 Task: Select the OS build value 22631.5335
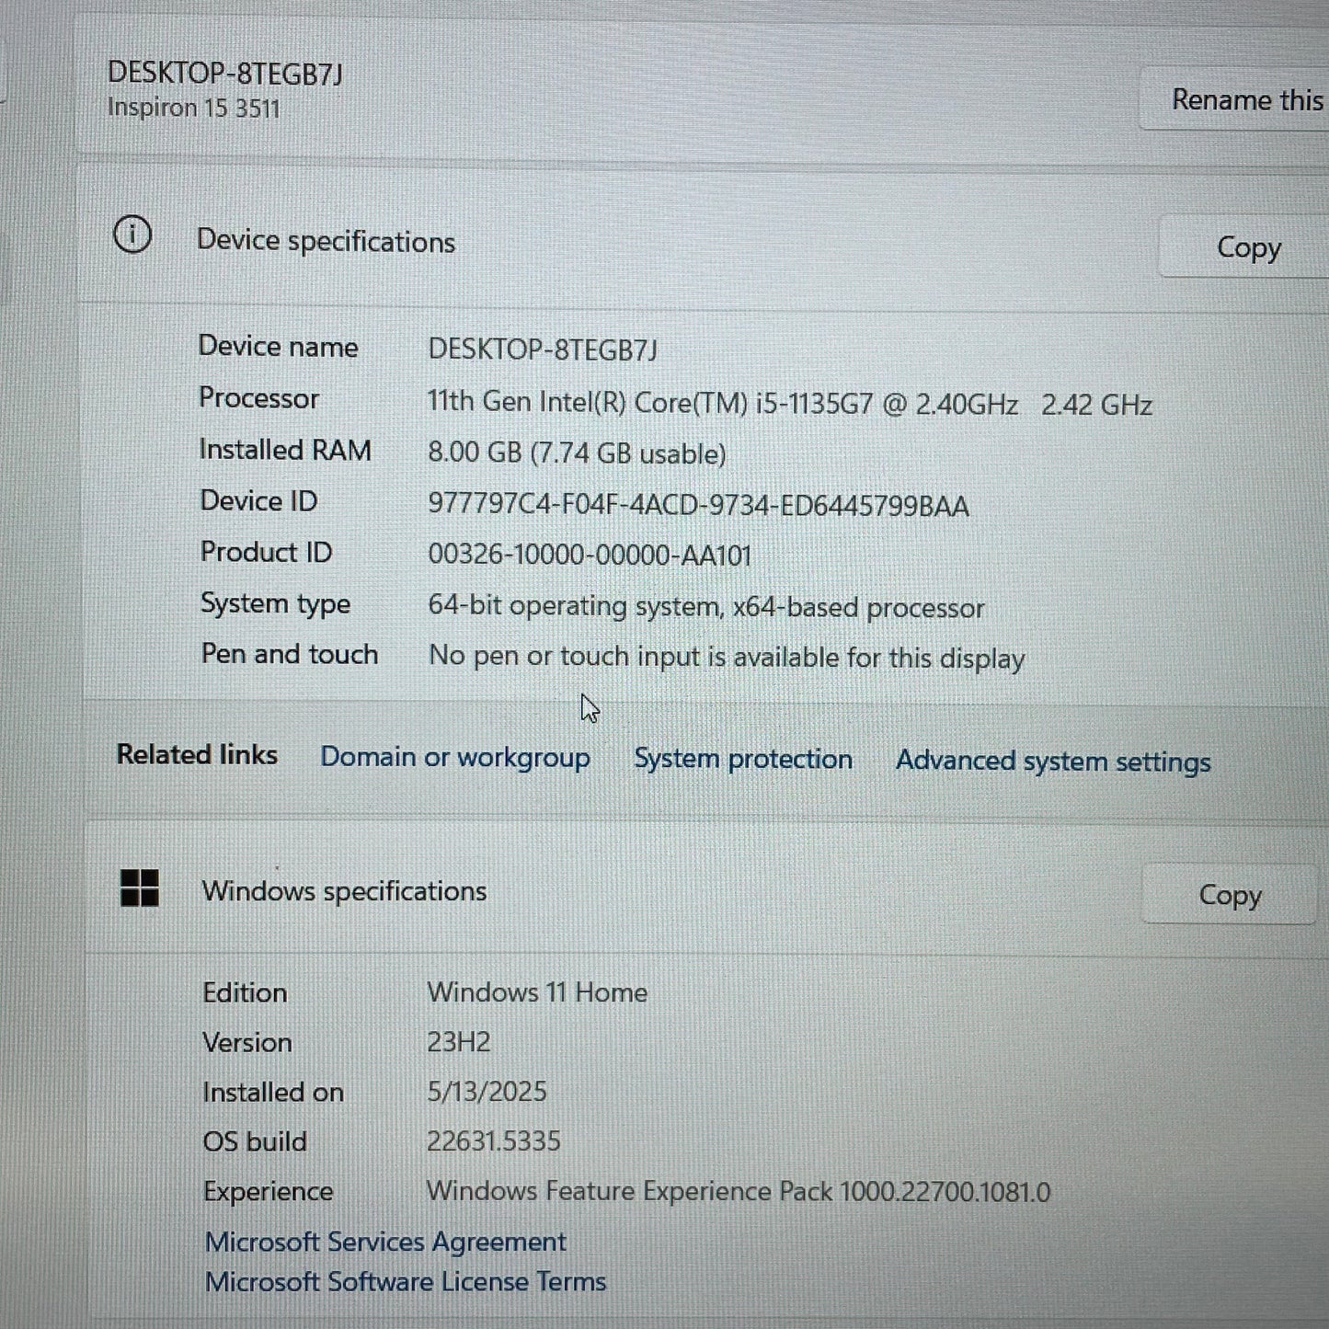(494, 1141)
